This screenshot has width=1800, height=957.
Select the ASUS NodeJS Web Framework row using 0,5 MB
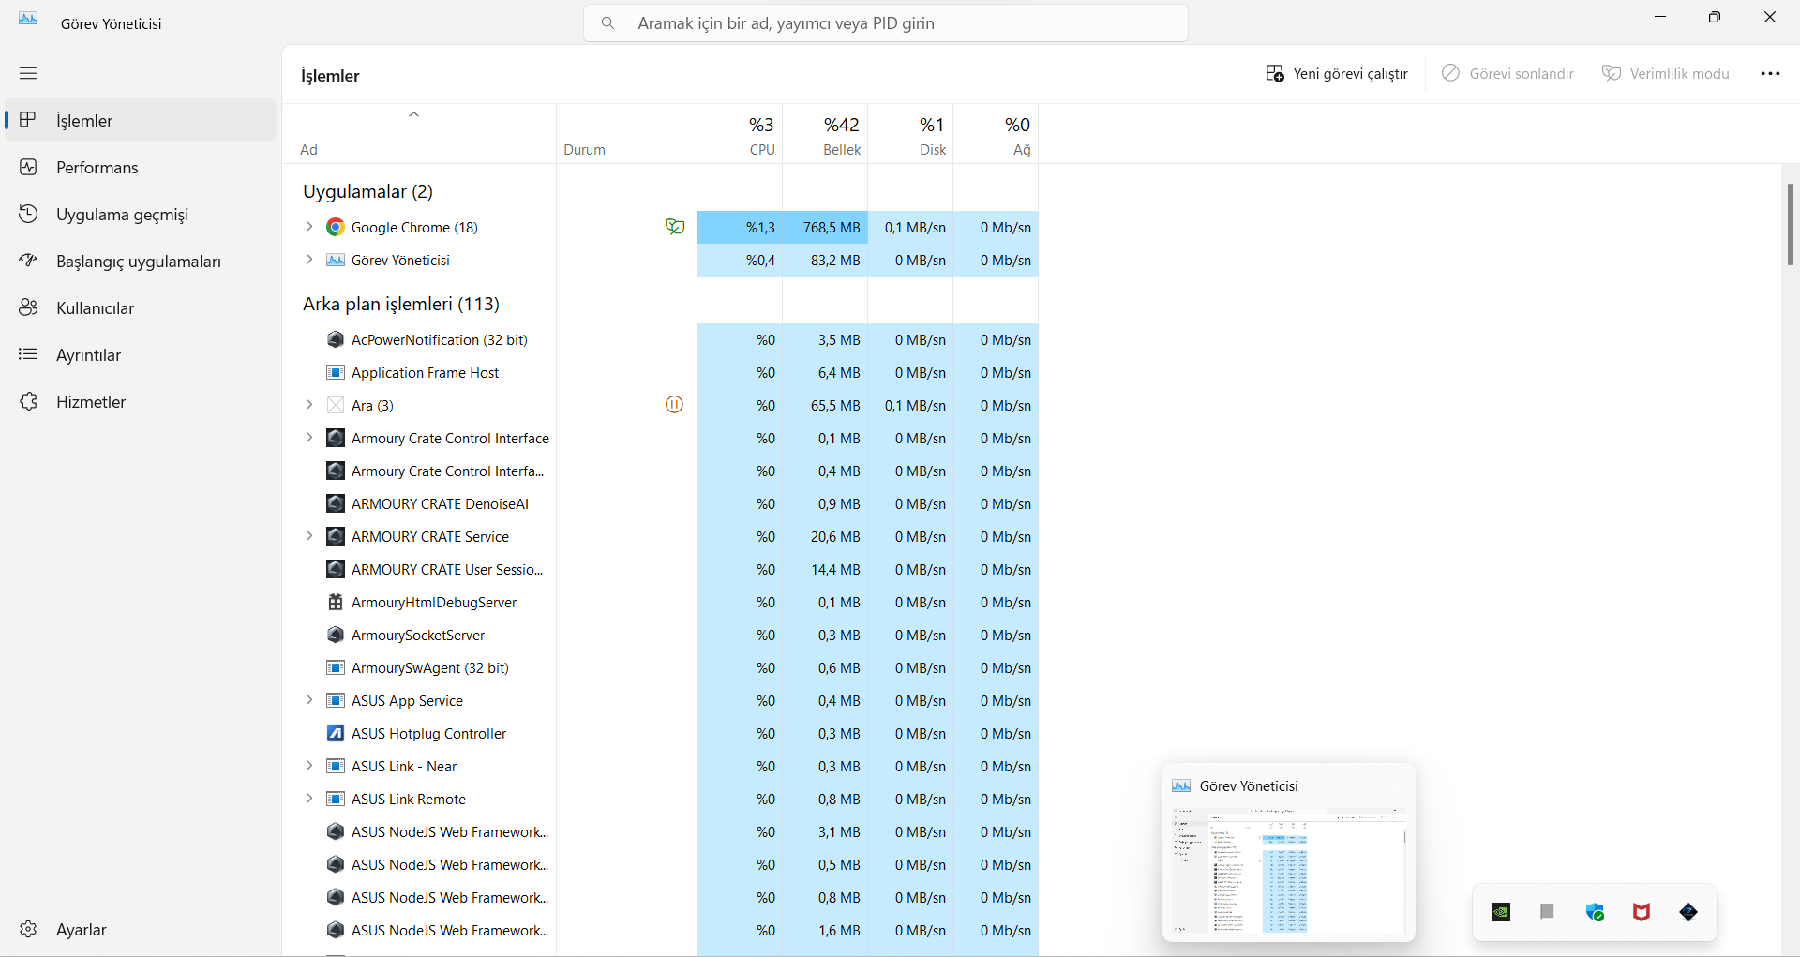(x=660, y=864)
